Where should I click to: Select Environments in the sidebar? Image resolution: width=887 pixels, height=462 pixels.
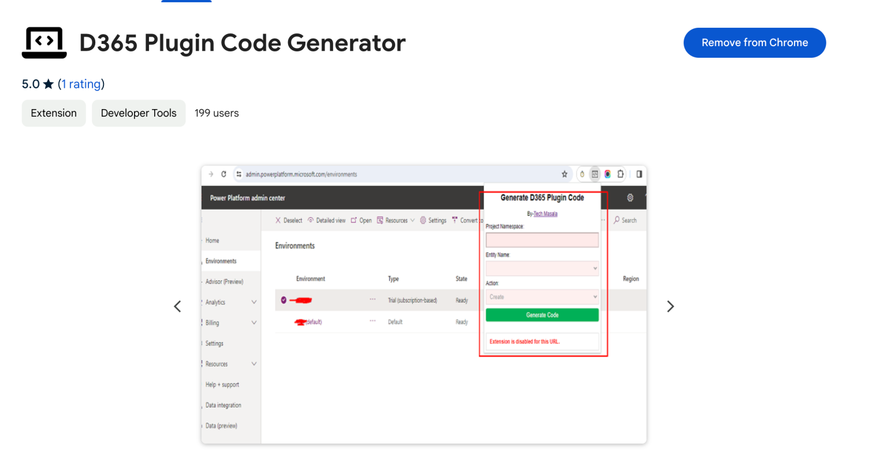click(x=220, y=260)
